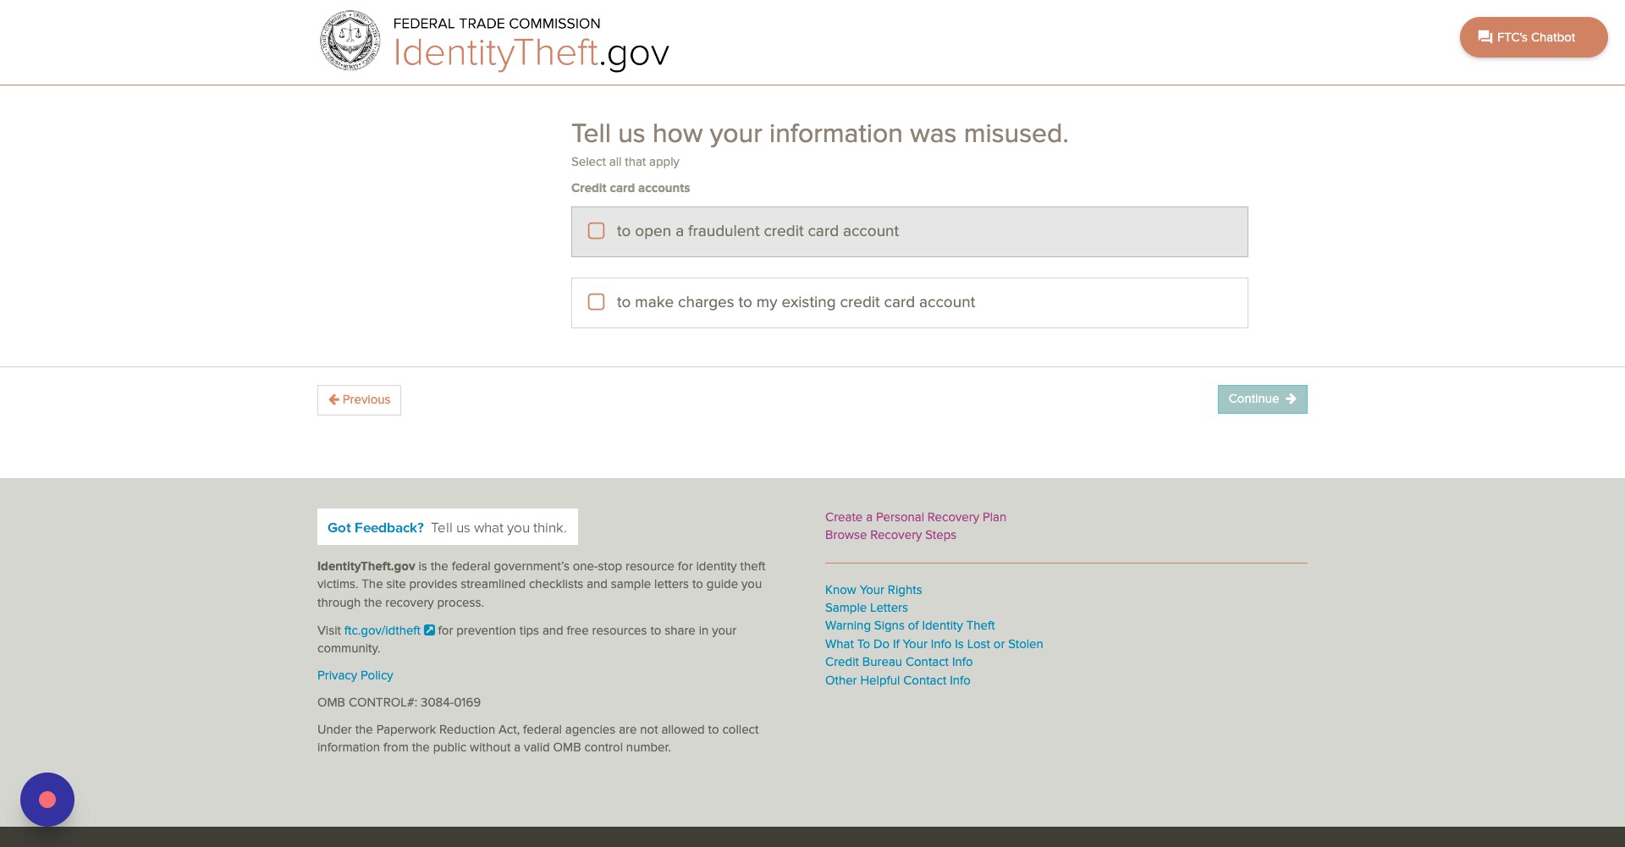The image size is (1625, 847).
Task: Visit the ftc.gov/idtheft link
Action: pos(382,630)
